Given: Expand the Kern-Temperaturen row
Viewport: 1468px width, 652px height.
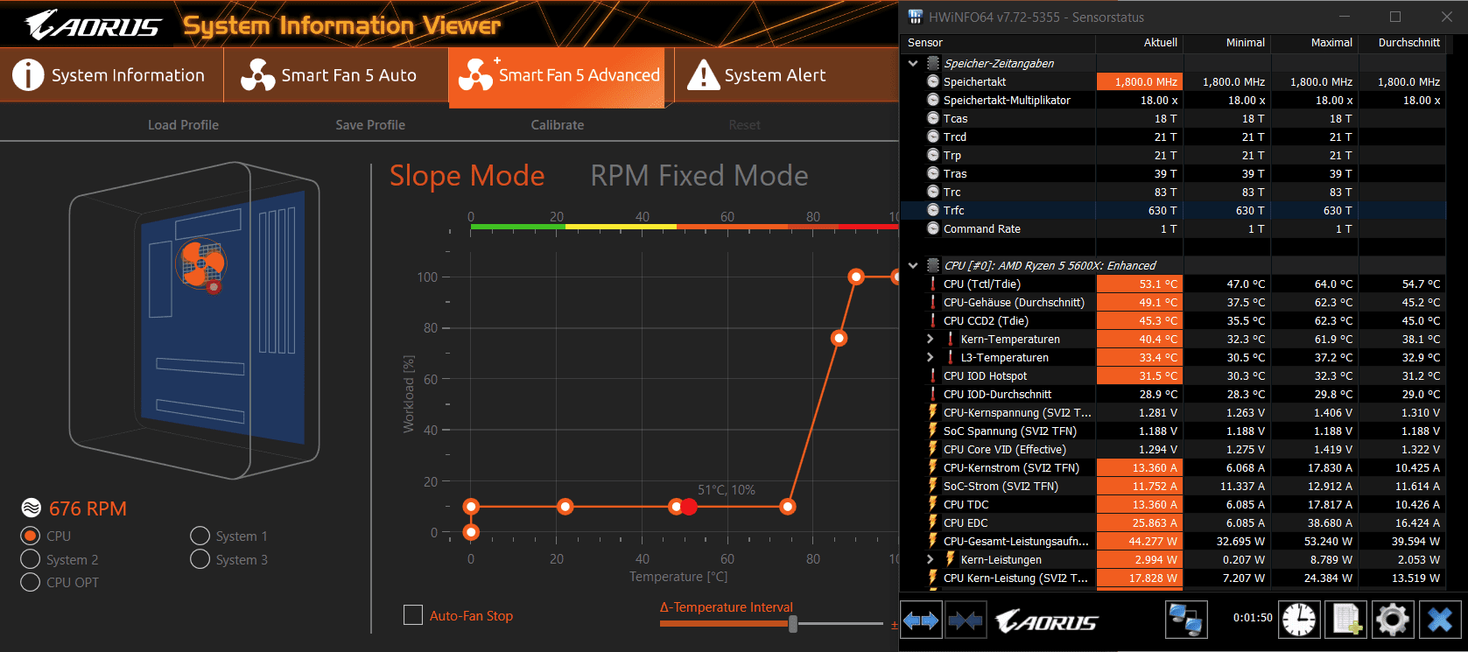Looking at the screenshot, I should [x=931, y=339].
